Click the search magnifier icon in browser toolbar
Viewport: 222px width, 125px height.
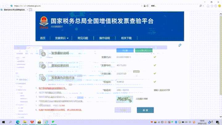click(x=200, y=6)
